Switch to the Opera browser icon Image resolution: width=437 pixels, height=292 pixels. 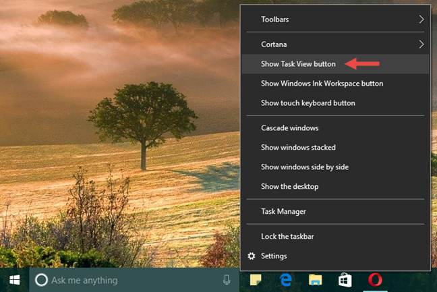375,280
